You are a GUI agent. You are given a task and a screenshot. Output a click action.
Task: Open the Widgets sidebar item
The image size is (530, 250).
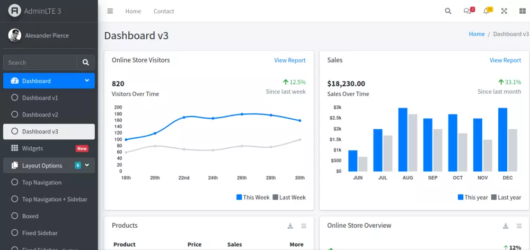point(33,149)
